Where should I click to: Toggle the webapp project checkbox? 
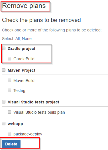(4, 123)
